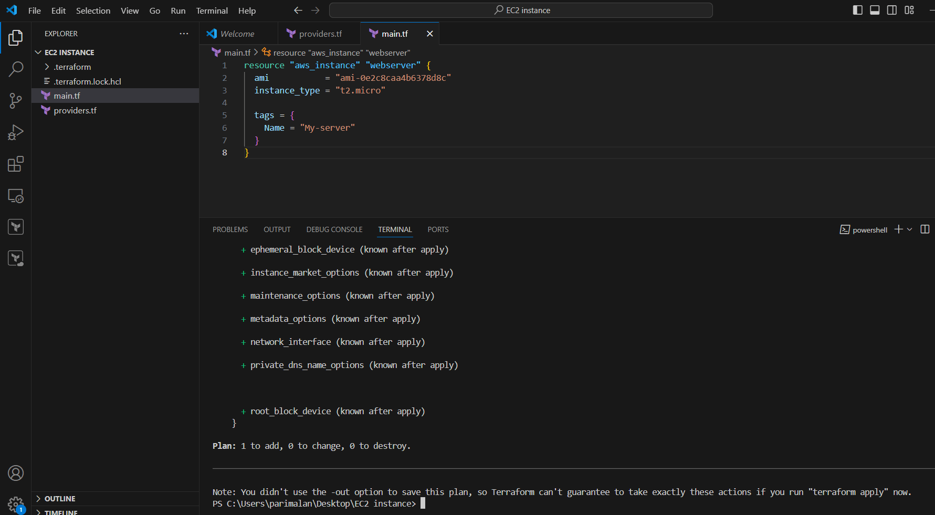Close the main.tf editor tab

(430, 34)
